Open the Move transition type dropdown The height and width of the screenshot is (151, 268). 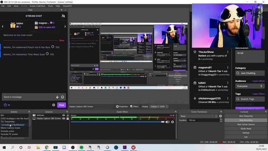pyautogui.click(x=199, y=116)
